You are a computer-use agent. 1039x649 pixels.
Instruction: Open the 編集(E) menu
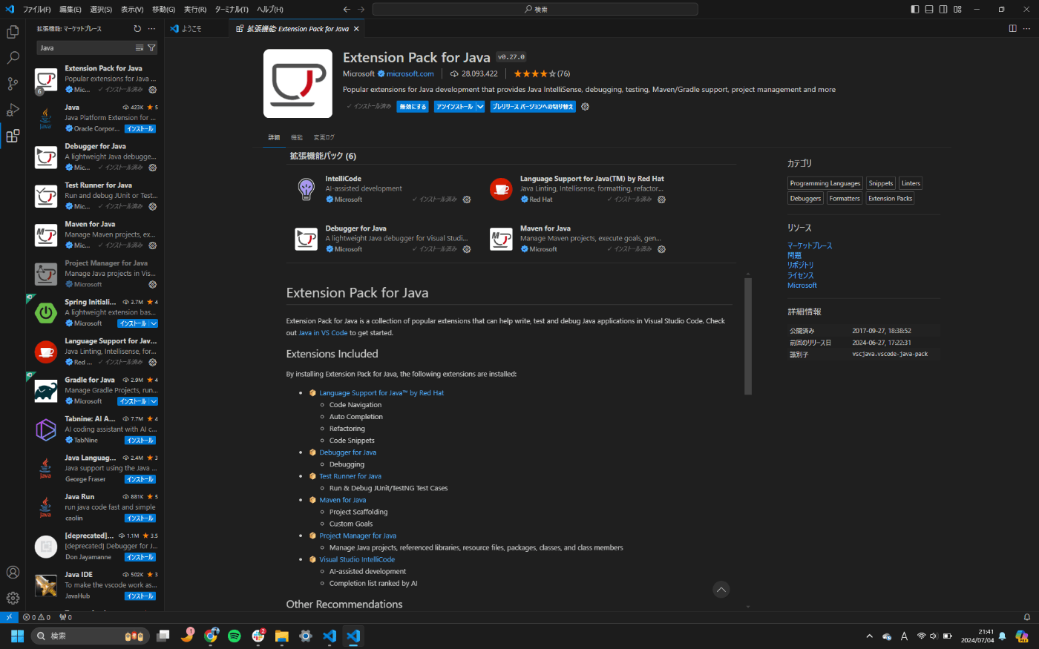[71, 9]
